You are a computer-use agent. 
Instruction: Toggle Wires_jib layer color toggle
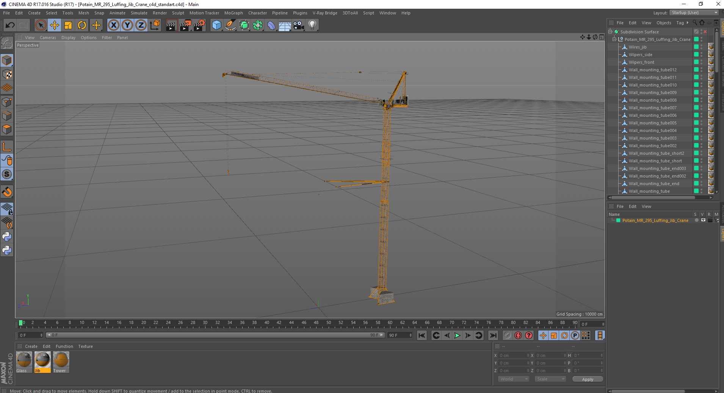tap(696, 47)
